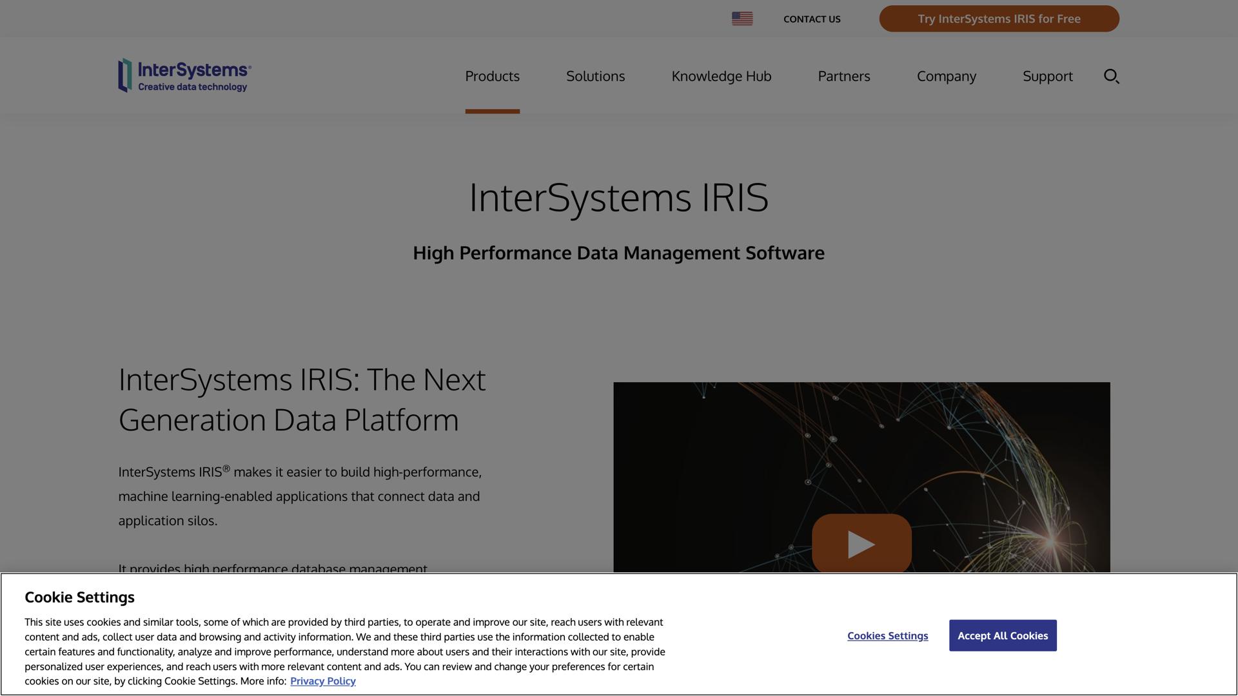1238x696 pixels.
Task: Expand the Knowledge Hub menu
Action: 721,75
